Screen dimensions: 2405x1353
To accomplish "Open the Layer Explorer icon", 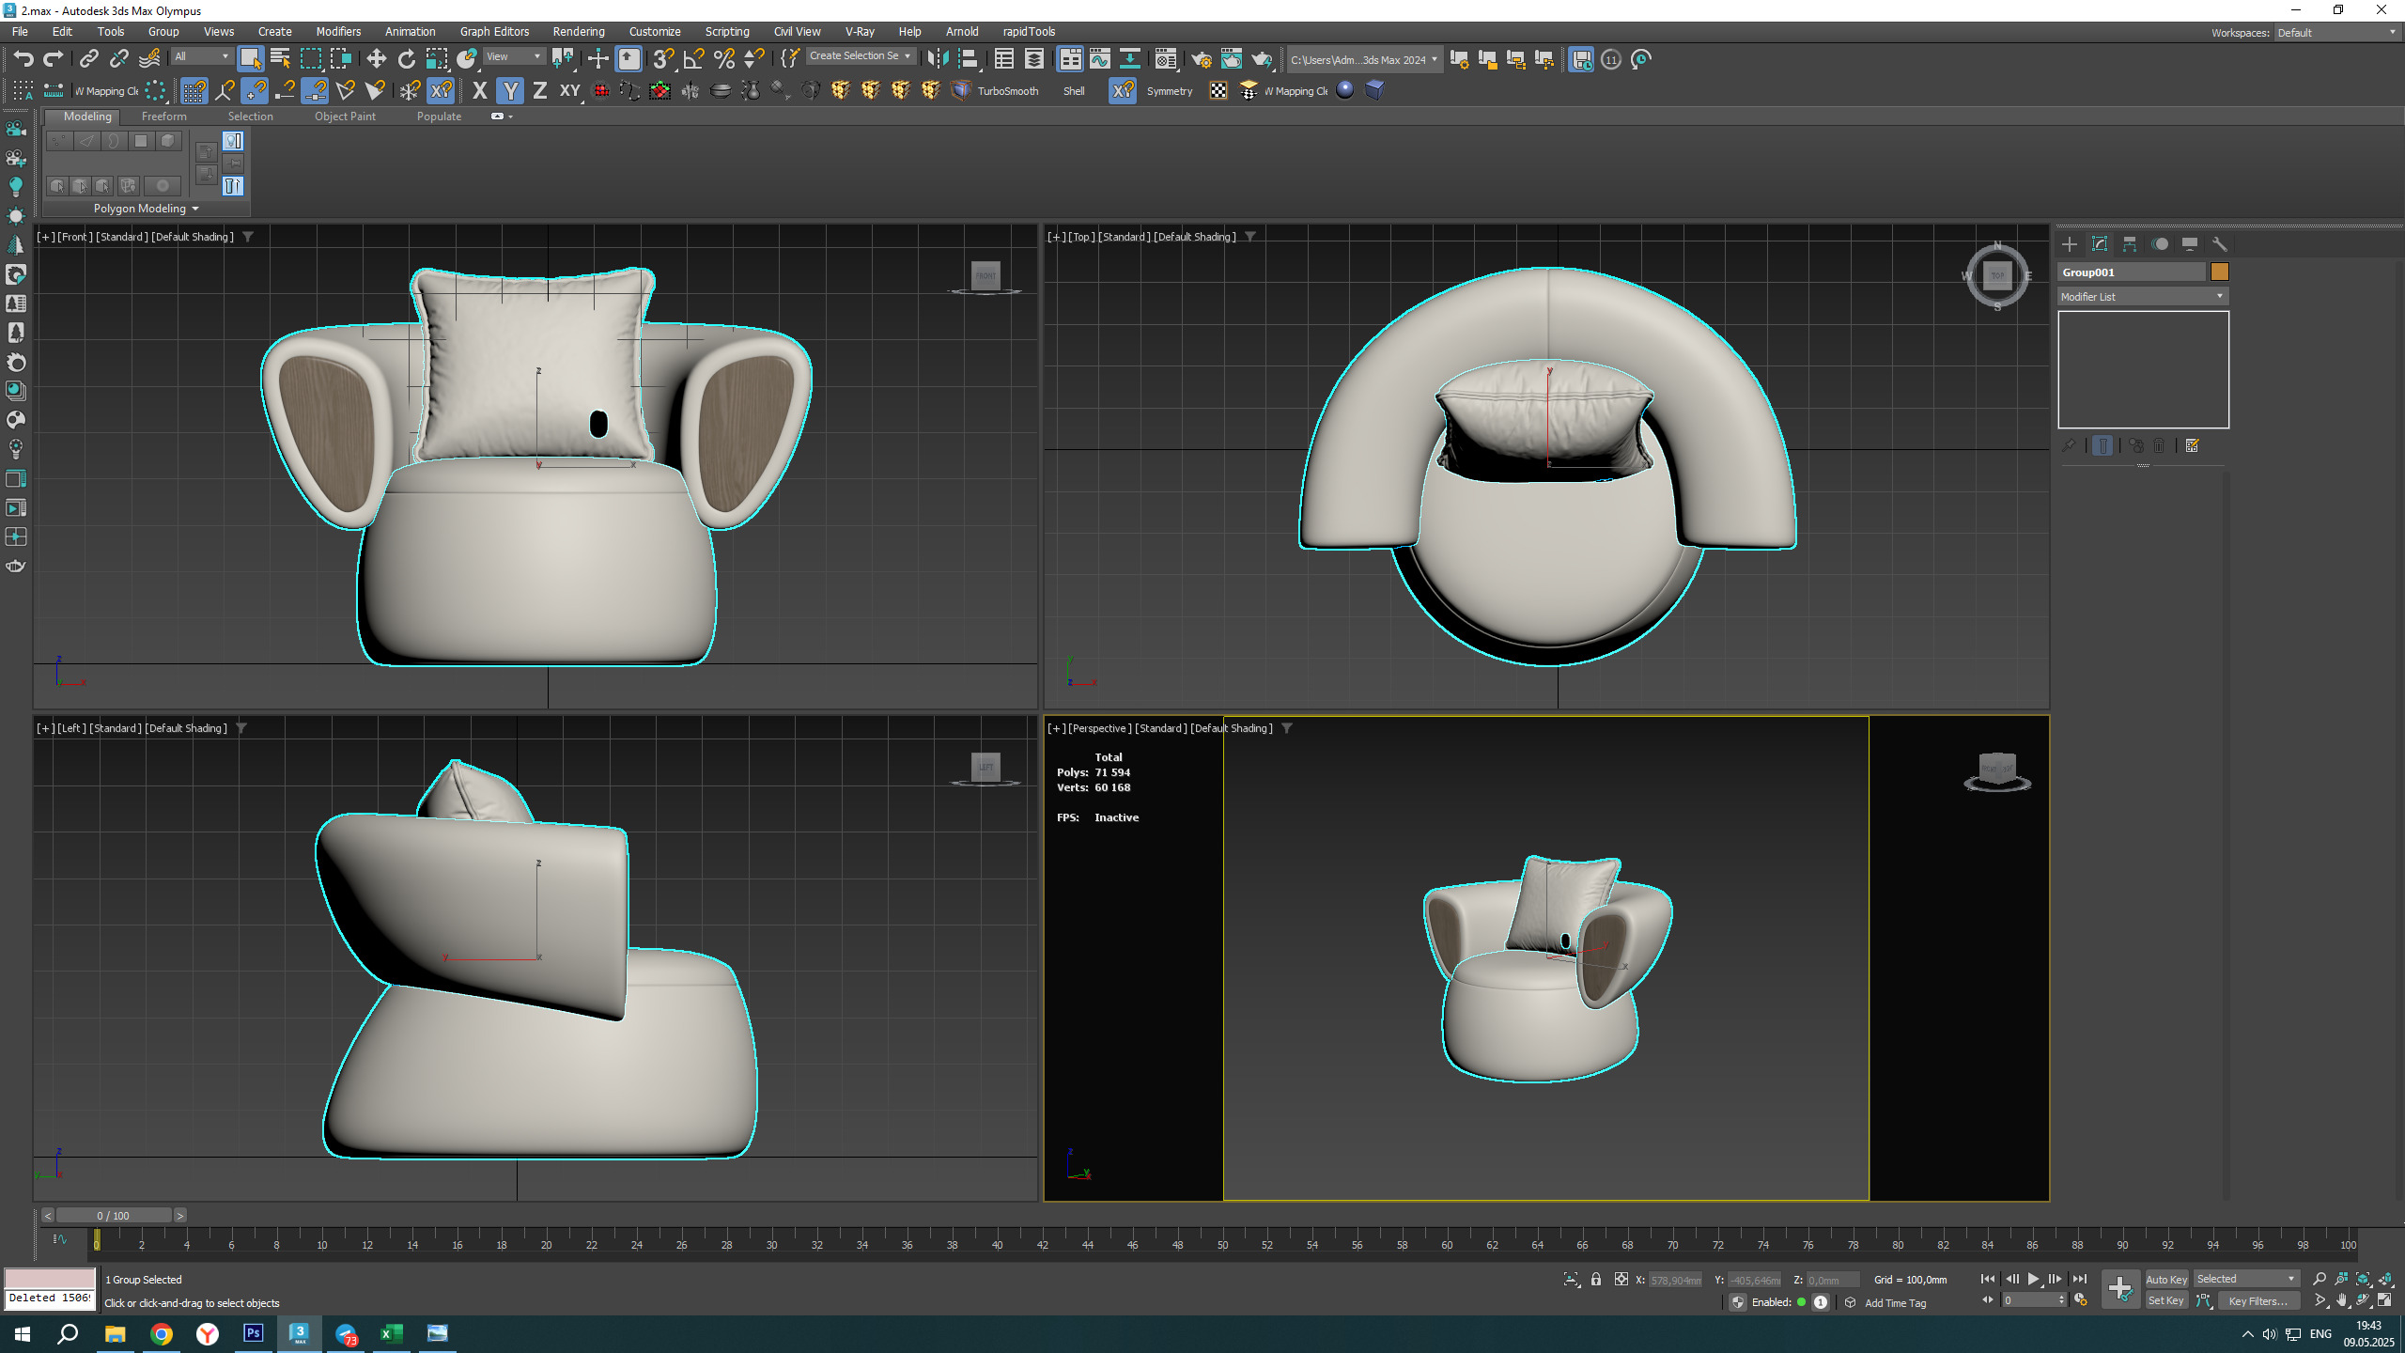I will pyautogui.click(x=1033, y=59).
